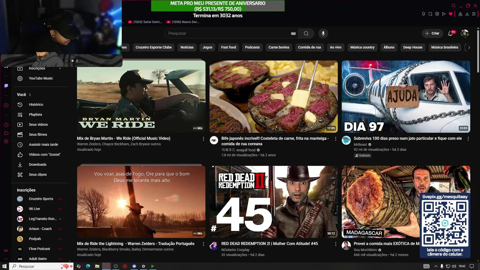The height and width of the screenshot is (270, 480).
Task: Select the Fast food filter chip
Action: click(228, 47)
